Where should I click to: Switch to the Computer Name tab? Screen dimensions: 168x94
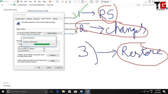tap(20, 19)
